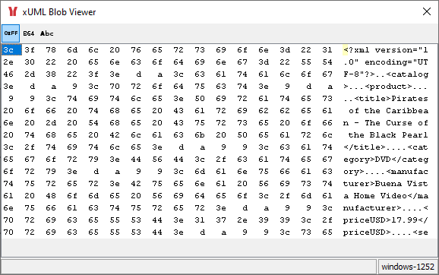Select text row 'turer>Buena Vist'

pyautogui.click(x=386, y=184)
